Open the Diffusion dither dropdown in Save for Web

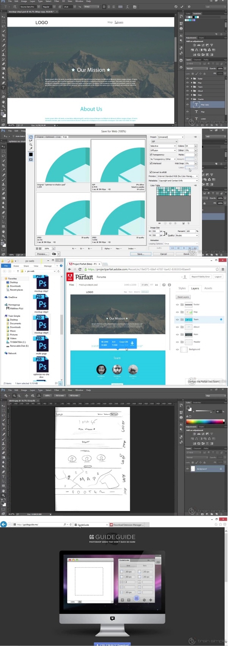coord(163,150)
